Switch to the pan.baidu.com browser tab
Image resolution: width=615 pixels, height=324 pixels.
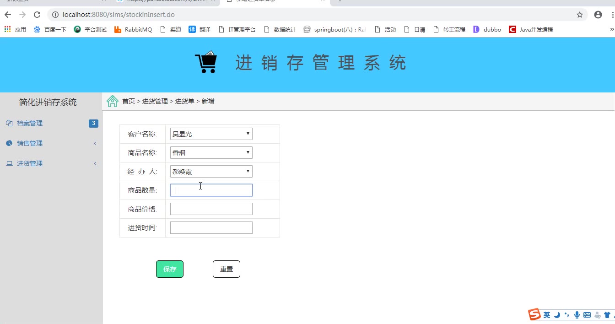(165, 2)
